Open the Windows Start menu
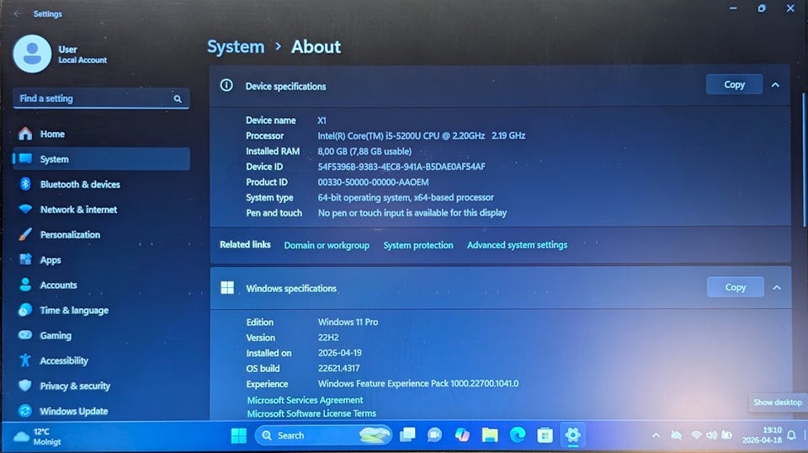 point(238,436)
